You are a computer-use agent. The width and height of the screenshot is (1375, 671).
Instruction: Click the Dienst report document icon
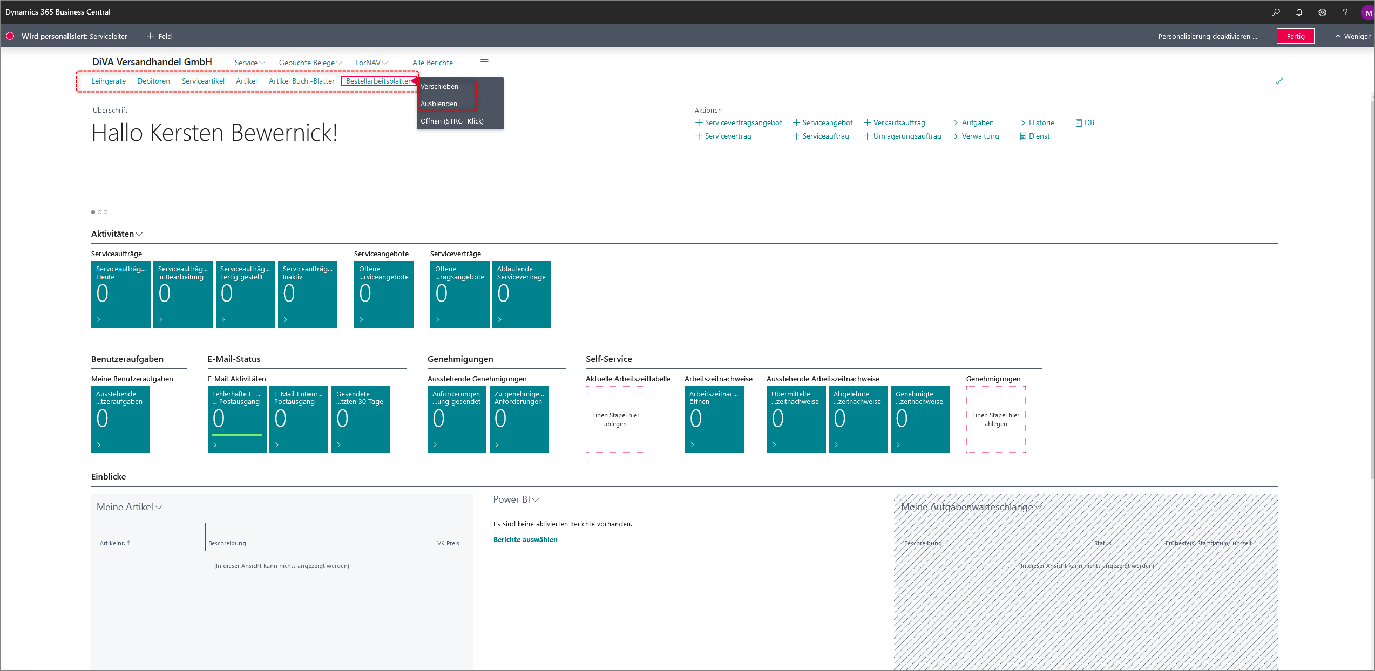(x=1023, y=136)
